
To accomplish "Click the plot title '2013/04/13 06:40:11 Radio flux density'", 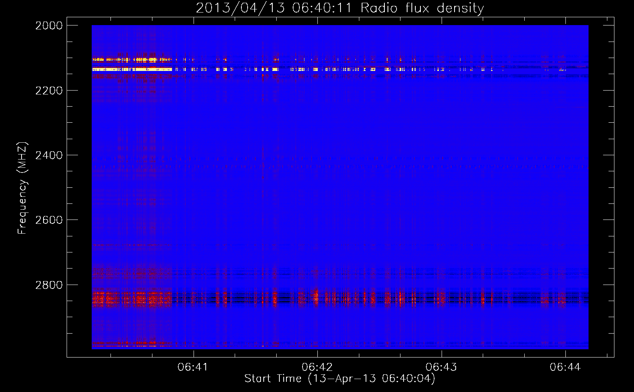I will pos(340,8).
